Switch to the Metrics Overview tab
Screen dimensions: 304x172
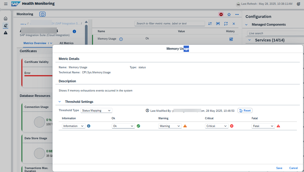tap(35, 43)
